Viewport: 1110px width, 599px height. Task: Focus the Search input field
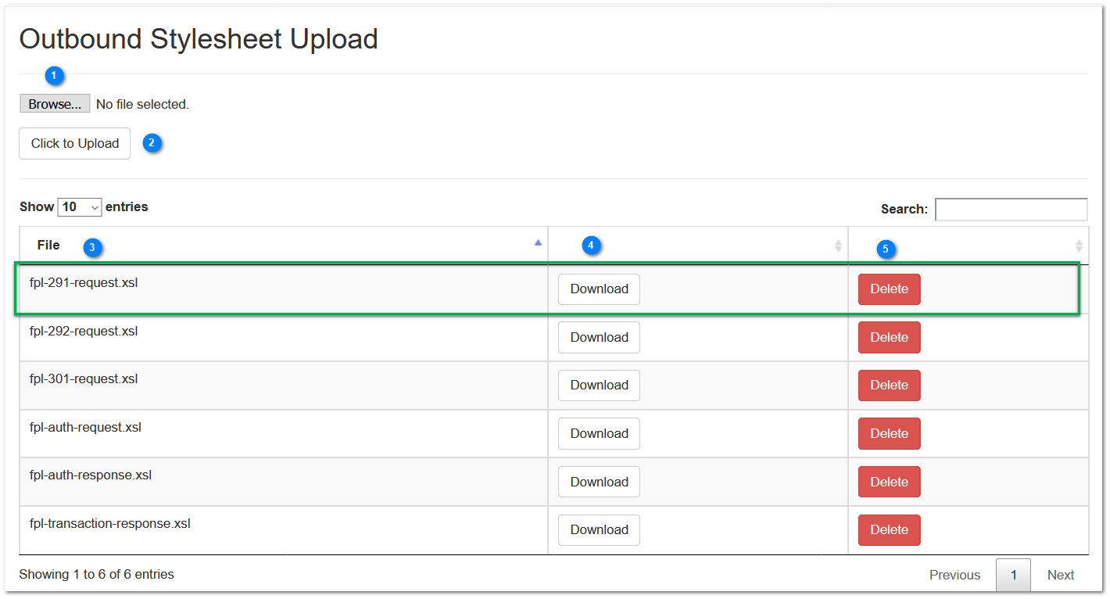pyautogui.click(x=1011, y=209)
